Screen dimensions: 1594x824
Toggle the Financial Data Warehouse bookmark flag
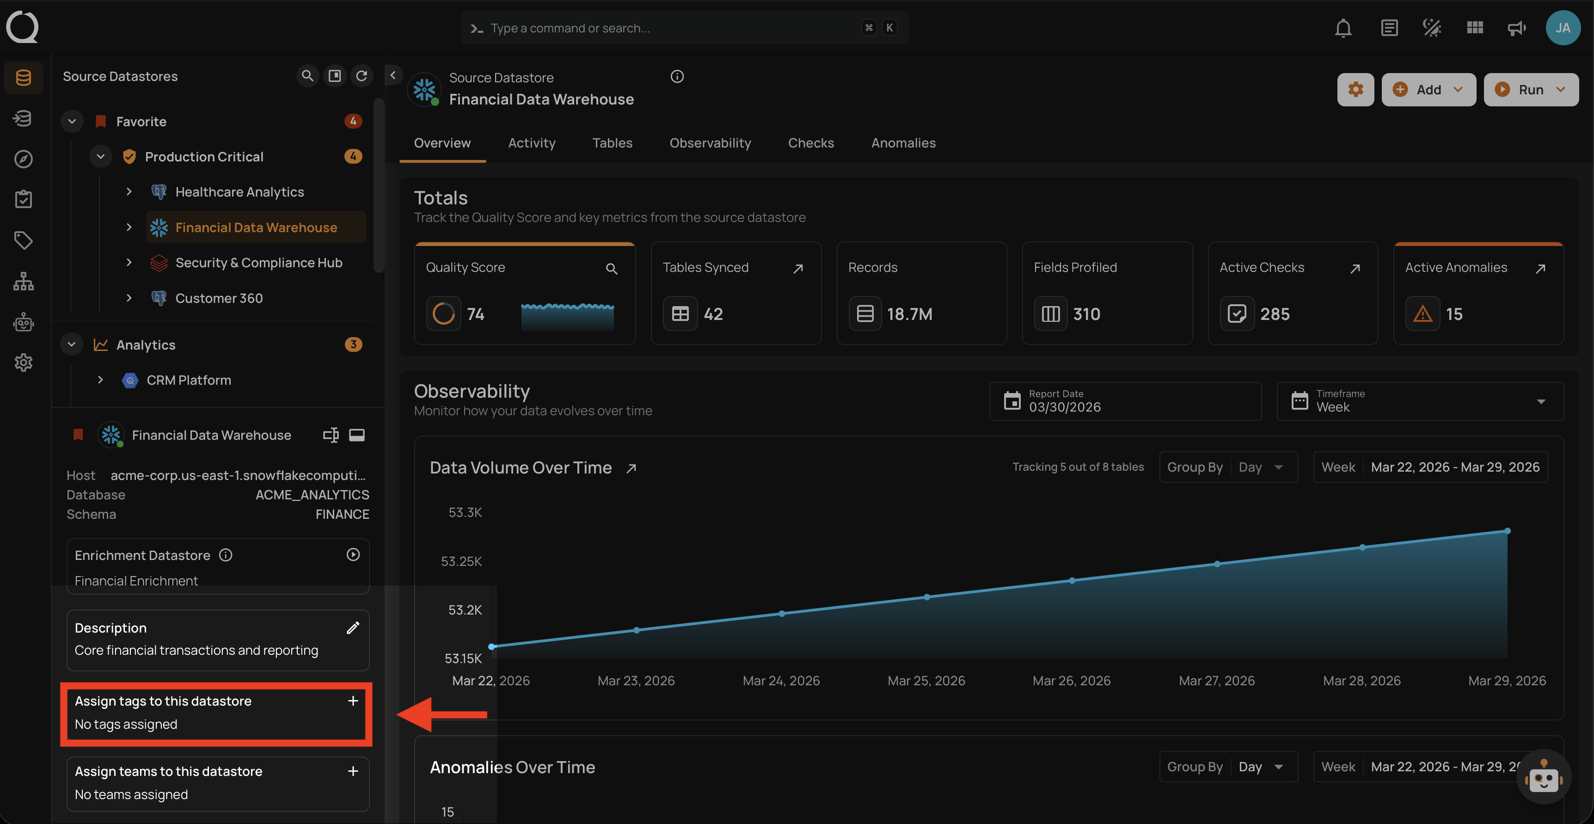78,435
